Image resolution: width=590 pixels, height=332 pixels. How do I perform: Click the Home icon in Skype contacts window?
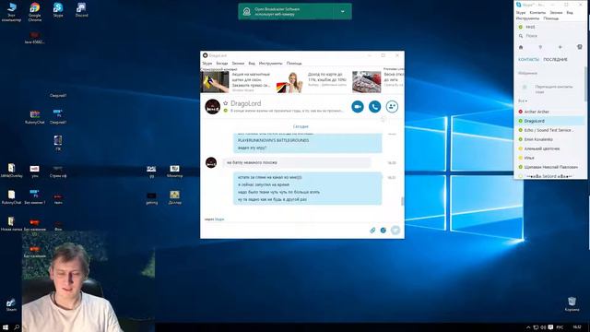tap(521, 47)
